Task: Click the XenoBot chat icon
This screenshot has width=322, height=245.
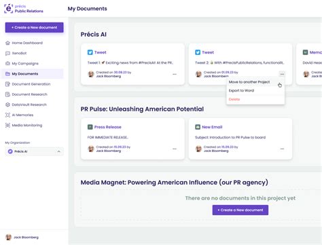Action: point(7,53)
